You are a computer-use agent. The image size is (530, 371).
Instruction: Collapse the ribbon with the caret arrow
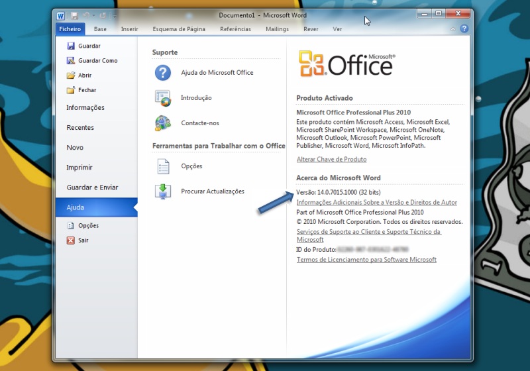click(x=453, y=29)
